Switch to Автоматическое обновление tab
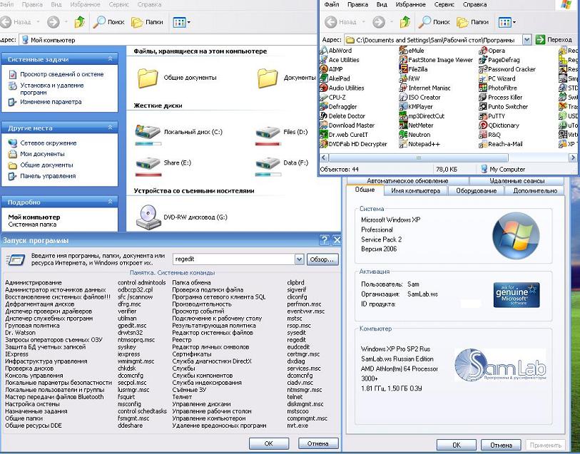Image resolution: width=580 pixels, height=454 pixels. tap(407, 180)
